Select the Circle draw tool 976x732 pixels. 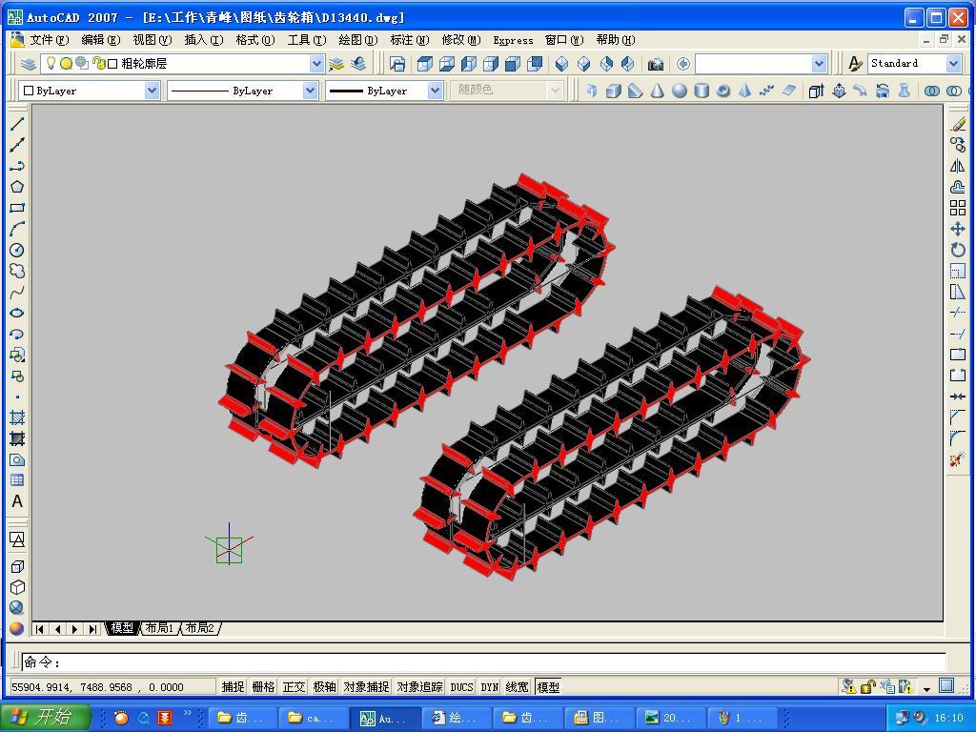click(x=17, y=251)
